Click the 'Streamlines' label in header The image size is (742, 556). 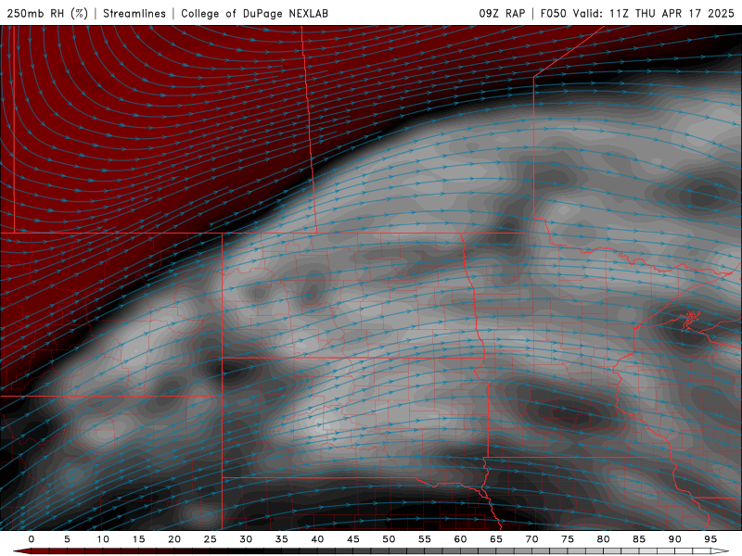click(x=134, y=13)
